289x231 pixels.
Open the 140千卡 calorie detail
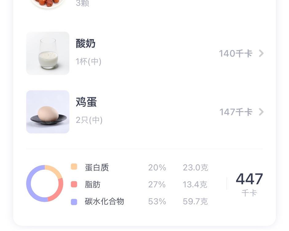(236, 53)
